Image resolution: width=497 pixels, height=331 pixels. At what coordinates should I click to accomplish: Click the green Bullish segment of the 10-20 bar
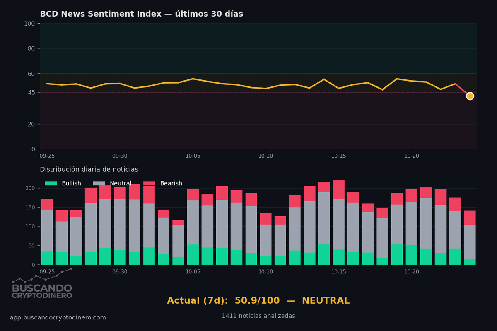click(411, 255)
